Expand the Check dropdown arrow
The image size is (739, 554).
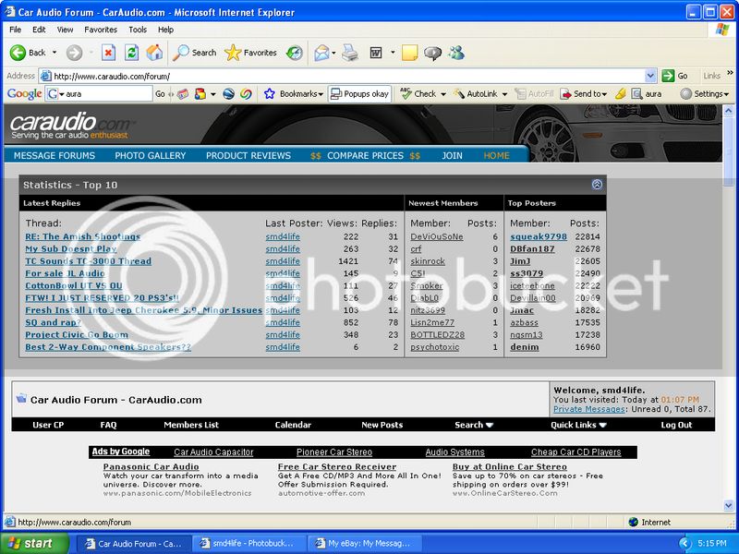tap(443, 94)
